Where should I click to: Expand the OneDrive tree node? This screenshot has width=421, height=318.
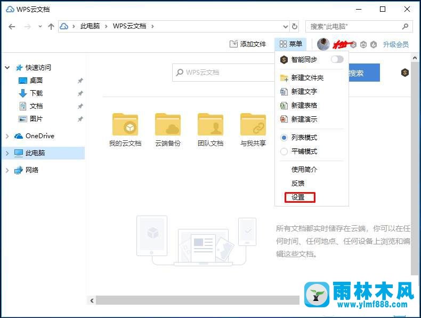7,136
